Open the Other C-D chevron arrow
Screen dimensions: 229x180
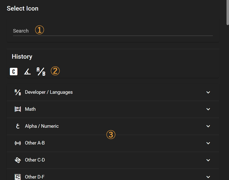(x=208, y=160)
